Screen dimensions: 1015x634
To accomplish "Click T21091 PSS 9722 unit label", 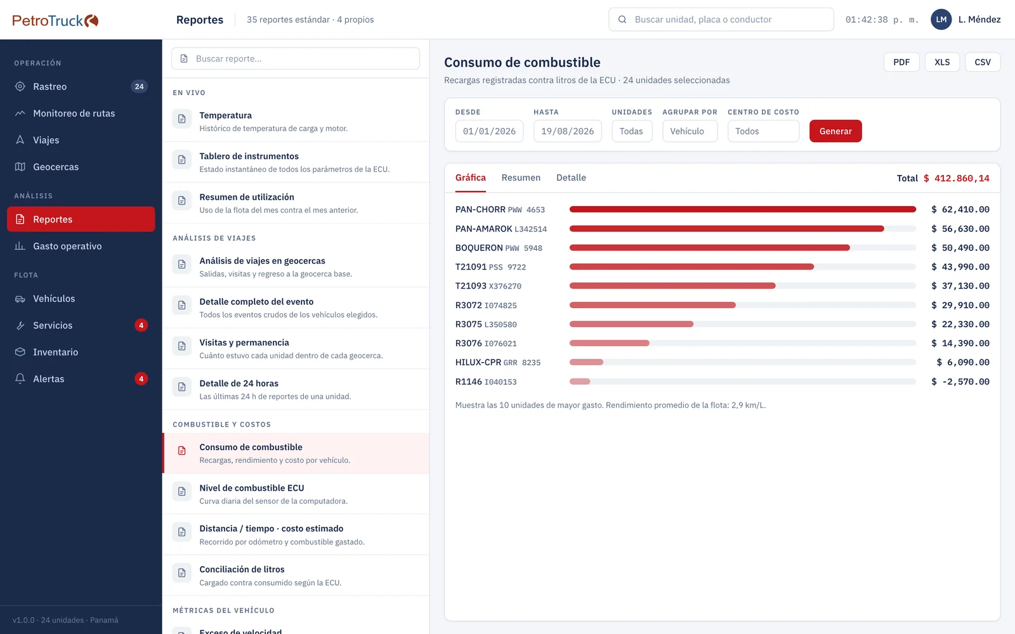I will [491, 267].
